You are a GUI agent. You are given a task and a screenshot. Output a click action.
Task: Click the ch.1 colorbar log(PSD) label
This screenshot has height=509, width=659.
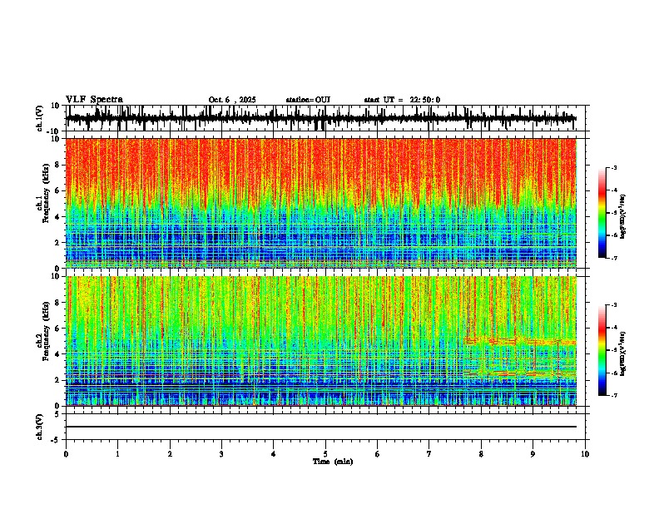point(622,217)
